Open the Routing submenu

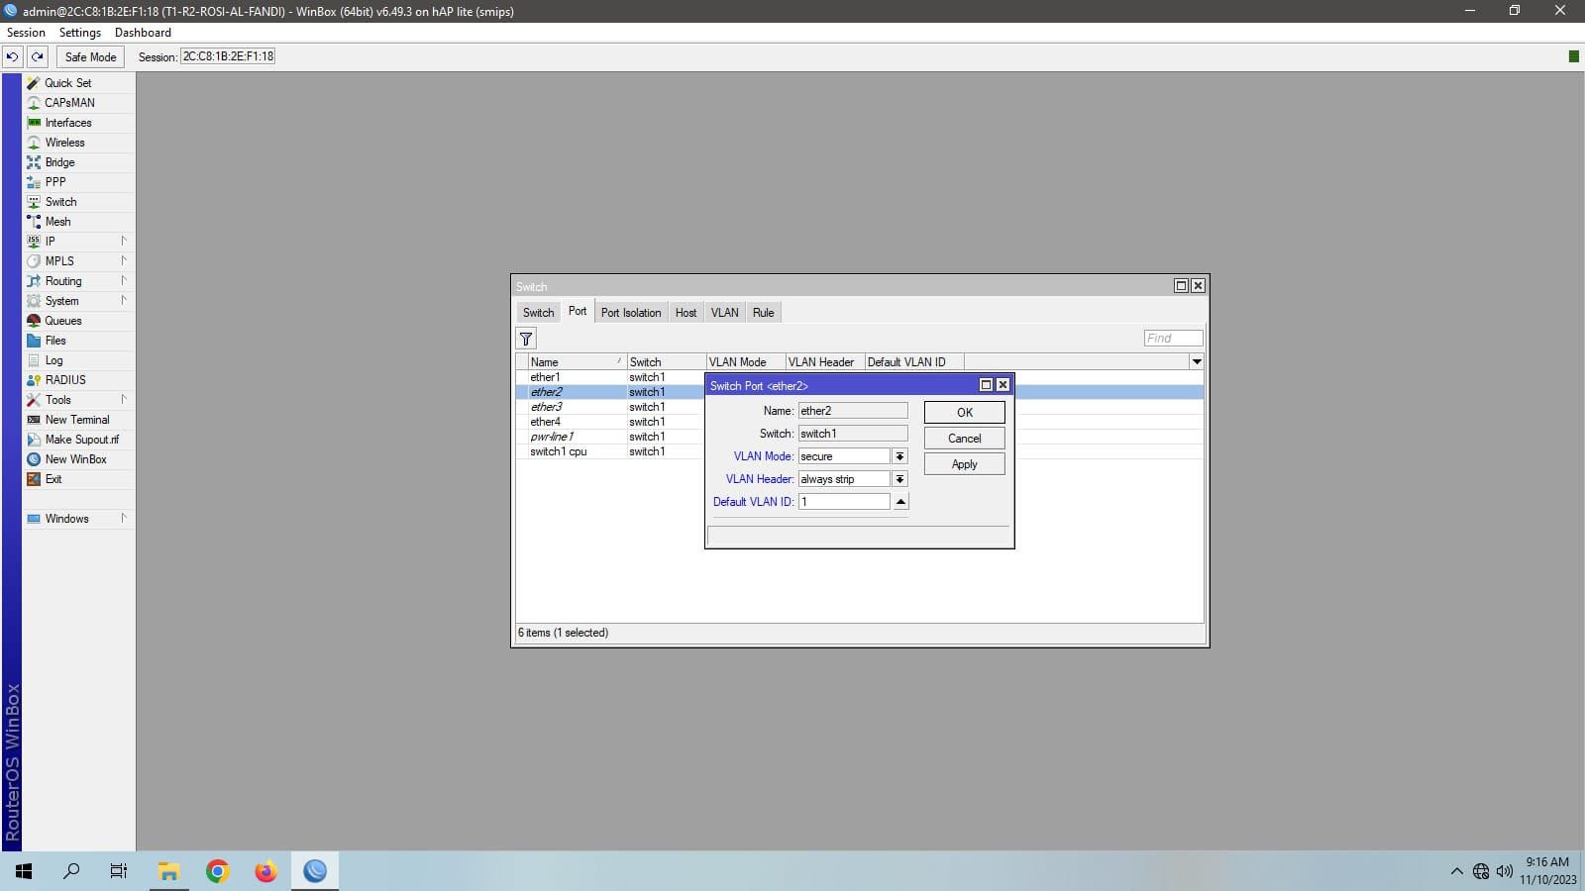[x=78, y=281]
